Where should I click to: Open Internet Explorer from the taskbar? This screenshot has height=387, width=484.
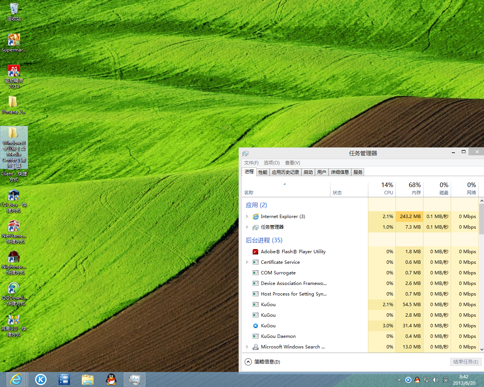16,379
